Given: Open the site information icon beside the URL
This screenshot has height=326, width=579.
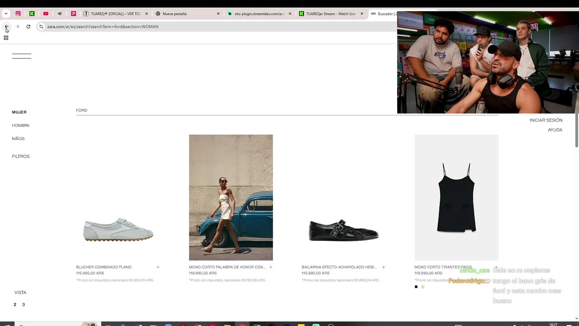Looking at the screenshot, I should click(41, 27).
